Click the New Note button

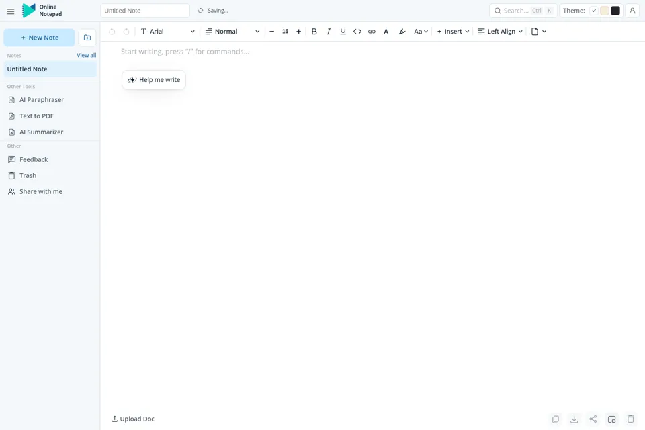coord(39,38)
